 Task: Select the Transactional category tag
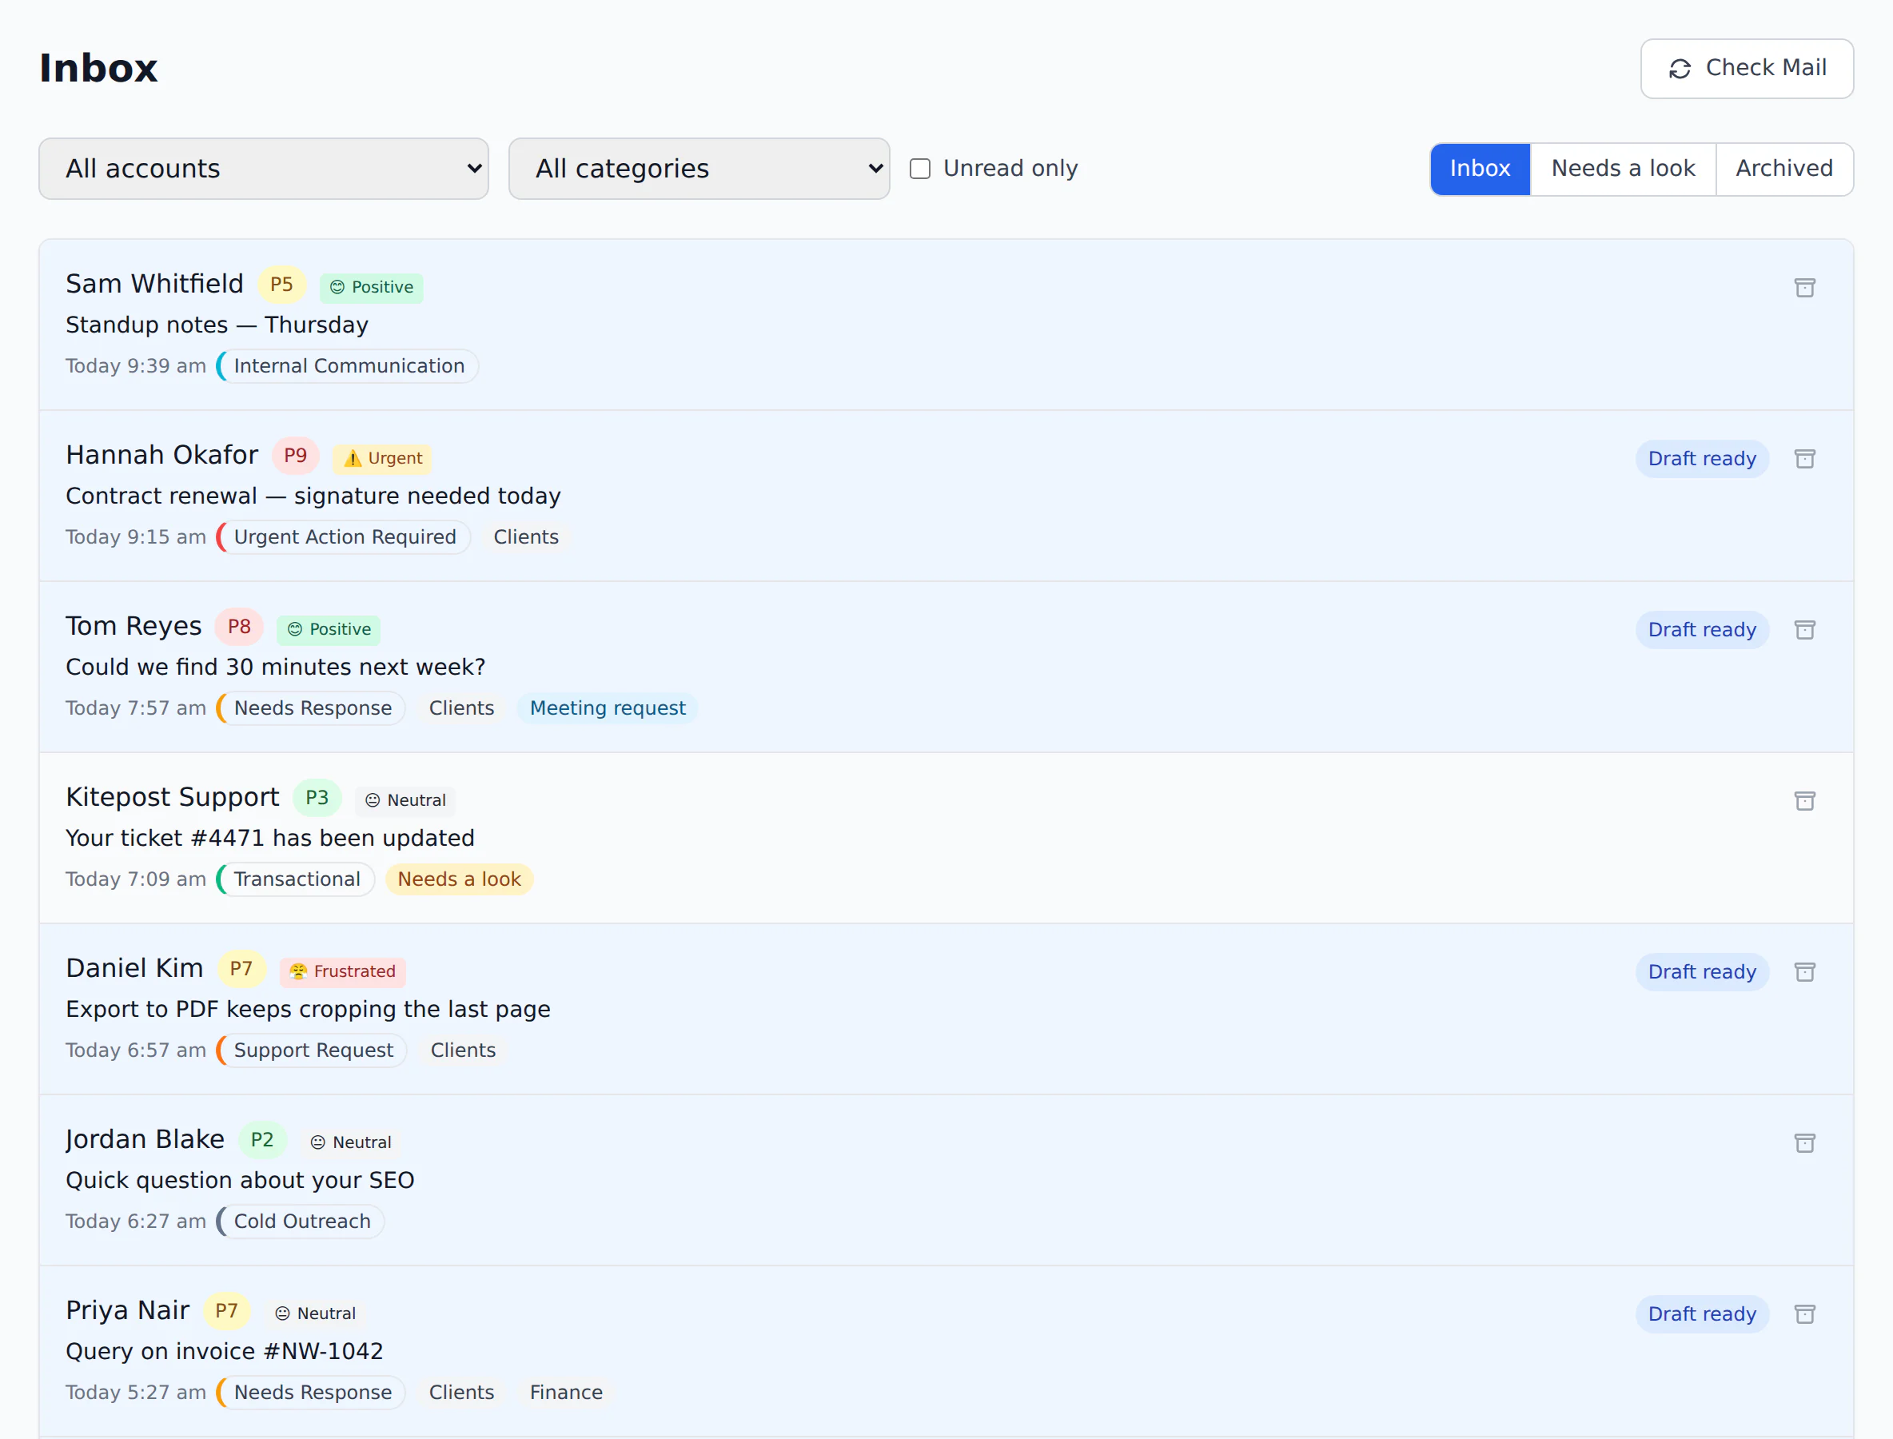tap(296, 879)
